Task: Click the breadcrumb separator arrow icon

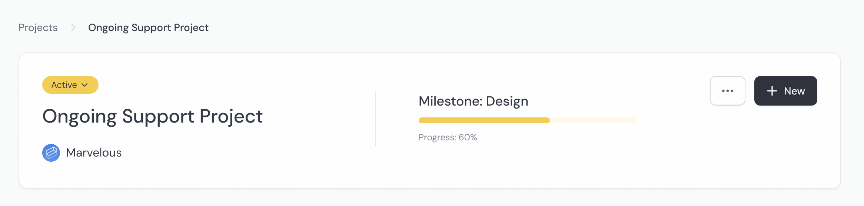Action: coord(73,28)
